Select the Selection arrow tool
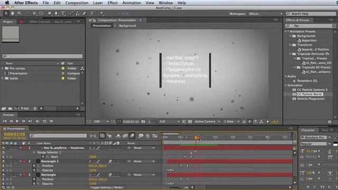 click(6, 13)
